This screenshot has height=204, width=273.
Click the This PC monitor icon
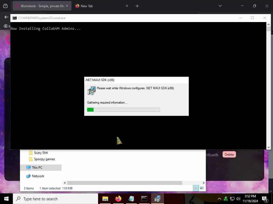28,168
